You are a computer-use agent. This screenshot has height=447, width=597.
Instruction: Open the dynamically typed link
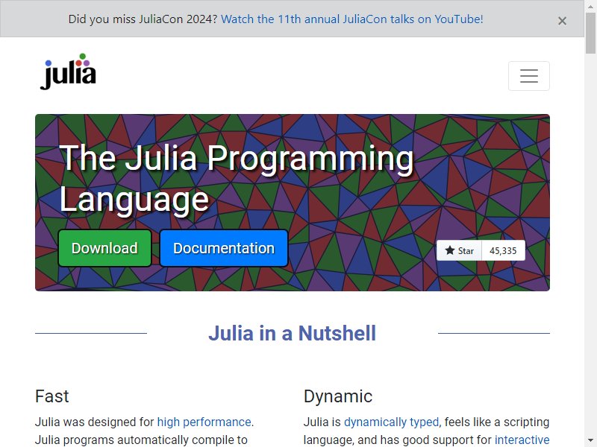[391, 422]
